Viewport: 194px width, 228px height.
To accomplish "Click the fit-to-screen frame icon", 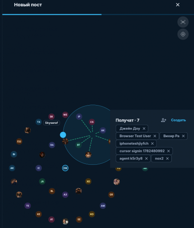I will point(183,22).
